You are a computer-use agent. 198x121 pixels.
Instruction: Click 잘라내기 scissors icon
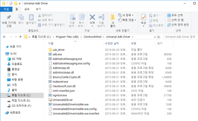pyautogui.click(x=39, y=15)
